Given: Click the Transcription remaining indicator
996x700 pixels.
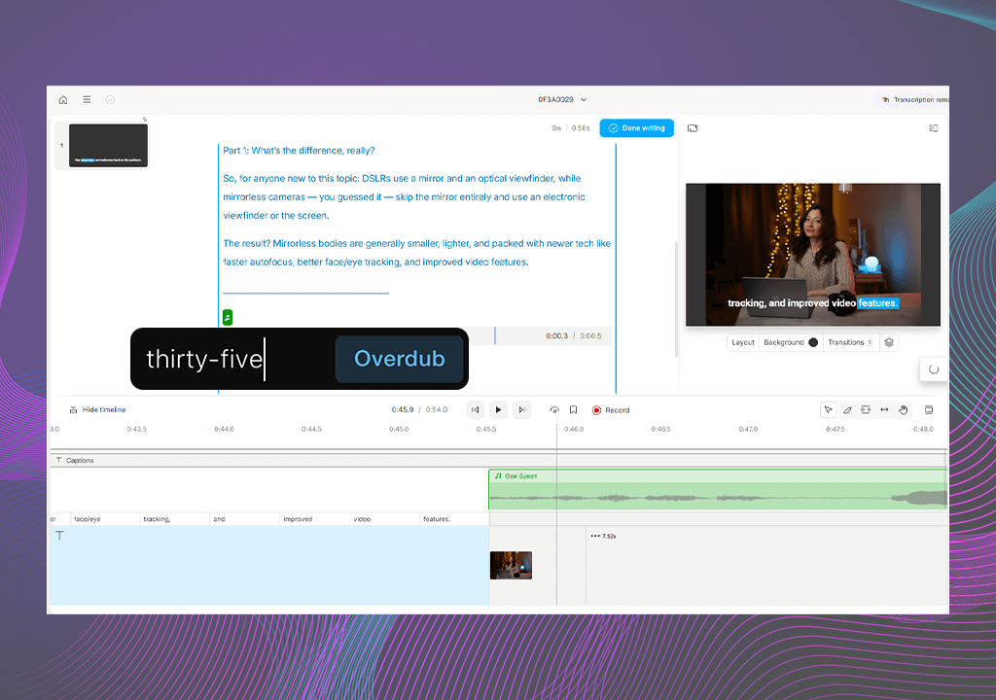Looking at the screenshot, I should point(914,100).
